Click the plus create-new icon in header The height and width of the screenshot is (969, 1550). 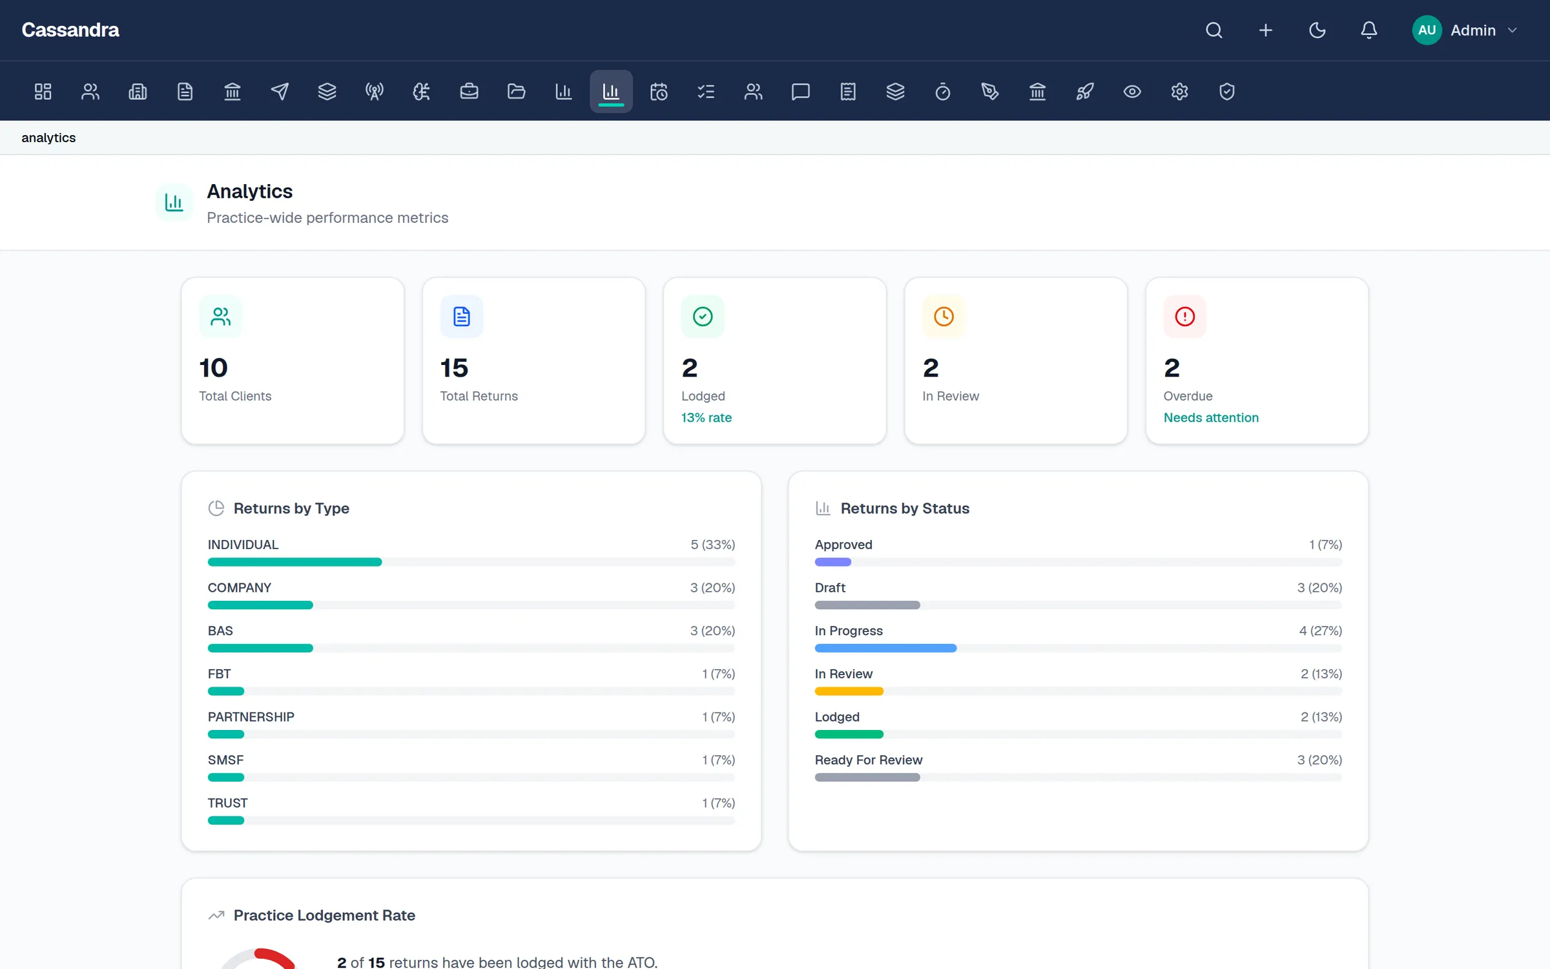pos(1266,30)
